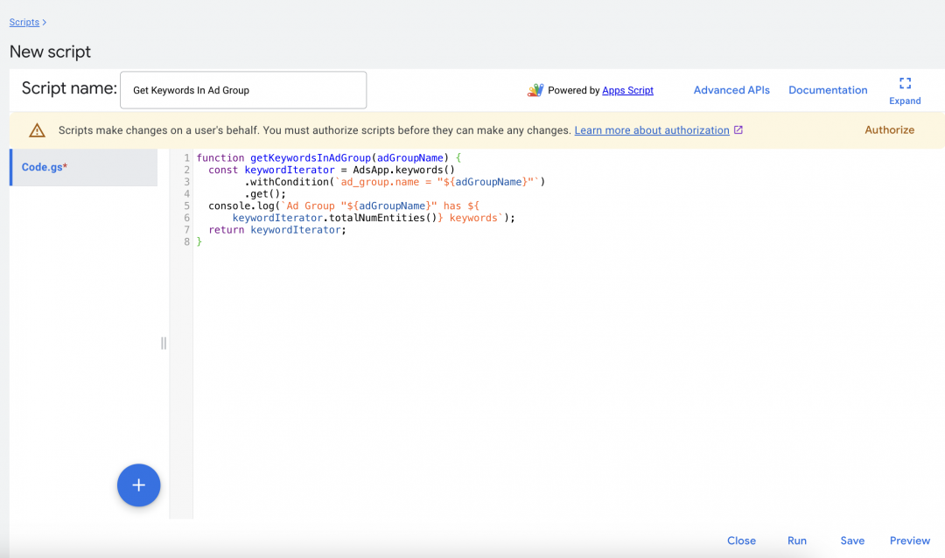Click line number 5 in gutter
The height and width of the screenshot is (558, 945).
pyautogui.click(x=187, y=206)
